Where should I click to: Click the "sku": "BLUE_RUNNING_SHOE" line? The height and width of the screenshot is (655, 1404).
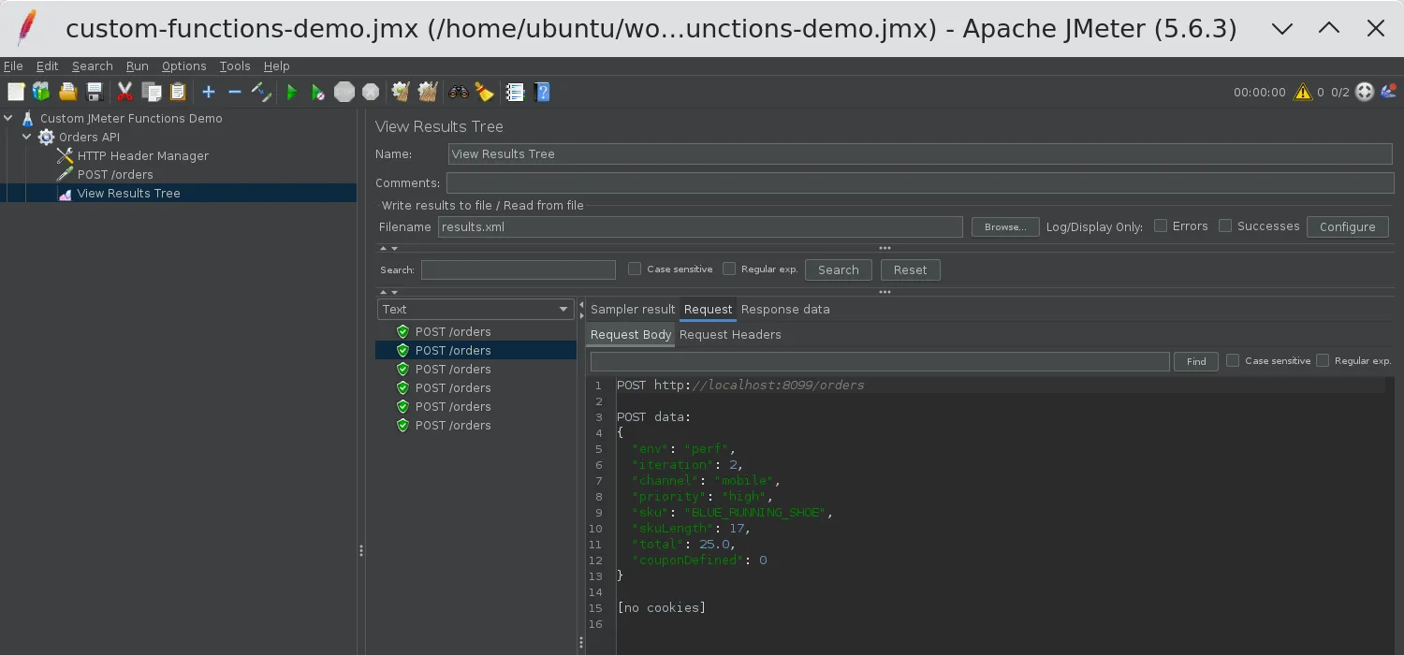pyautogui.click(x=731, y=512)
